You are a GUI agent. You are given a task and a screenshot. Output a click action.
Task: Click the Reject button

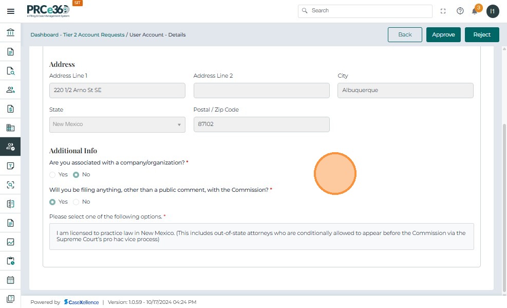[482, 34]
